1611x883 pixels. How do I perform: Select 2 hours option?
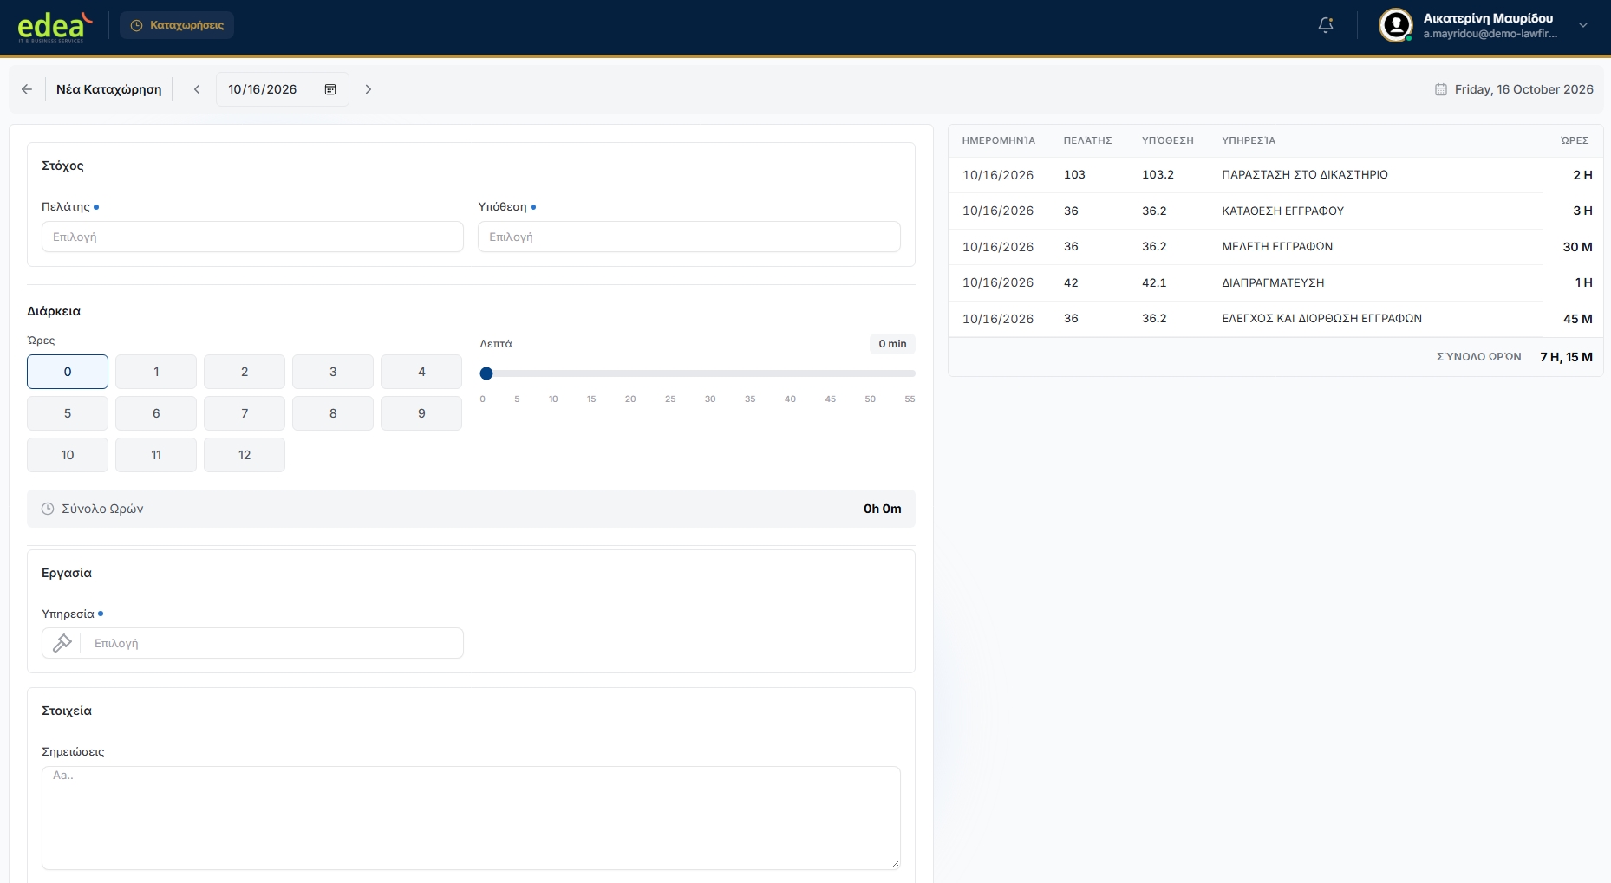tap(245, 372)
